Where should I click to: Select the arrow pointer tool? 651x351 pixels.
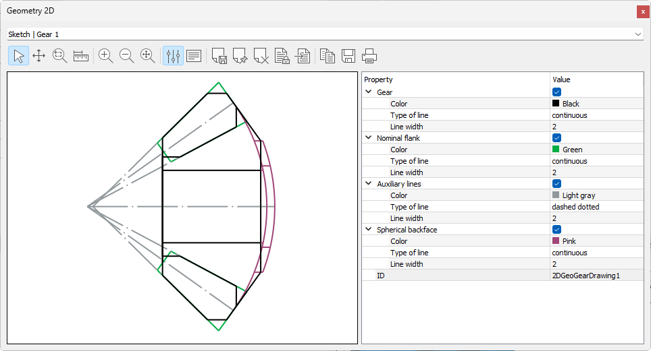tap(18, 56)
